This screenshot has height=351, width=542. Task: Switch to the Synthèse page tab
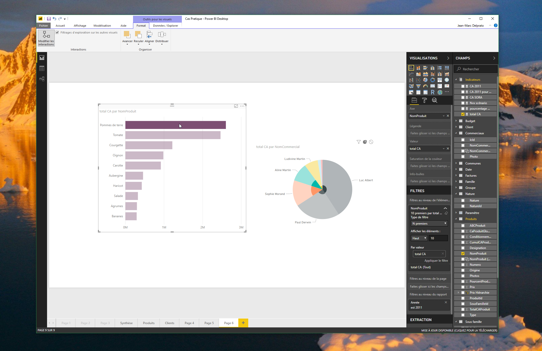126,323
